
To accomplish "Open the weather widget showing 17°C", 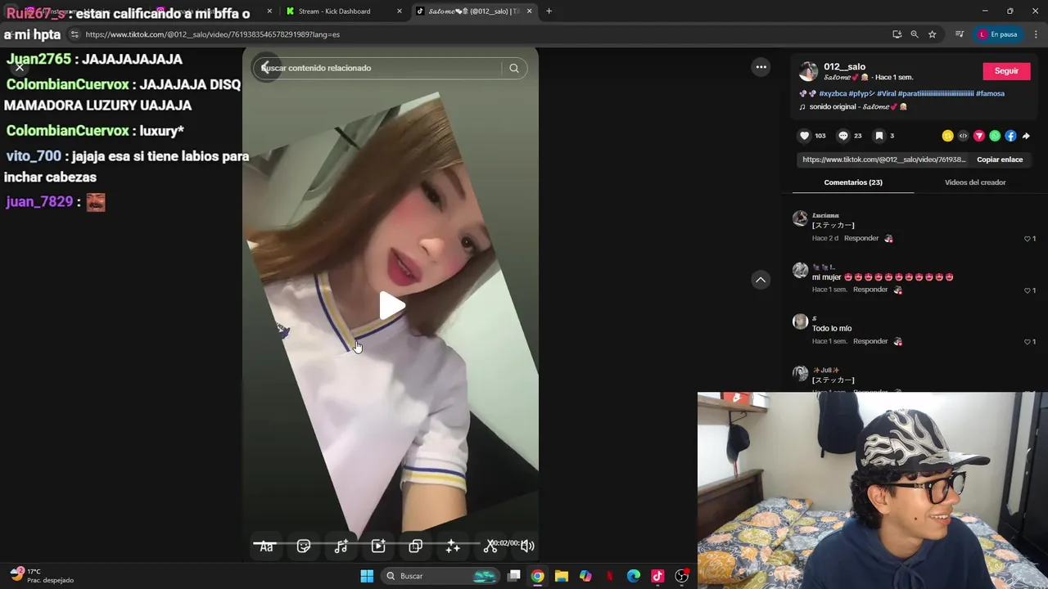I will (x=43, y=576).
